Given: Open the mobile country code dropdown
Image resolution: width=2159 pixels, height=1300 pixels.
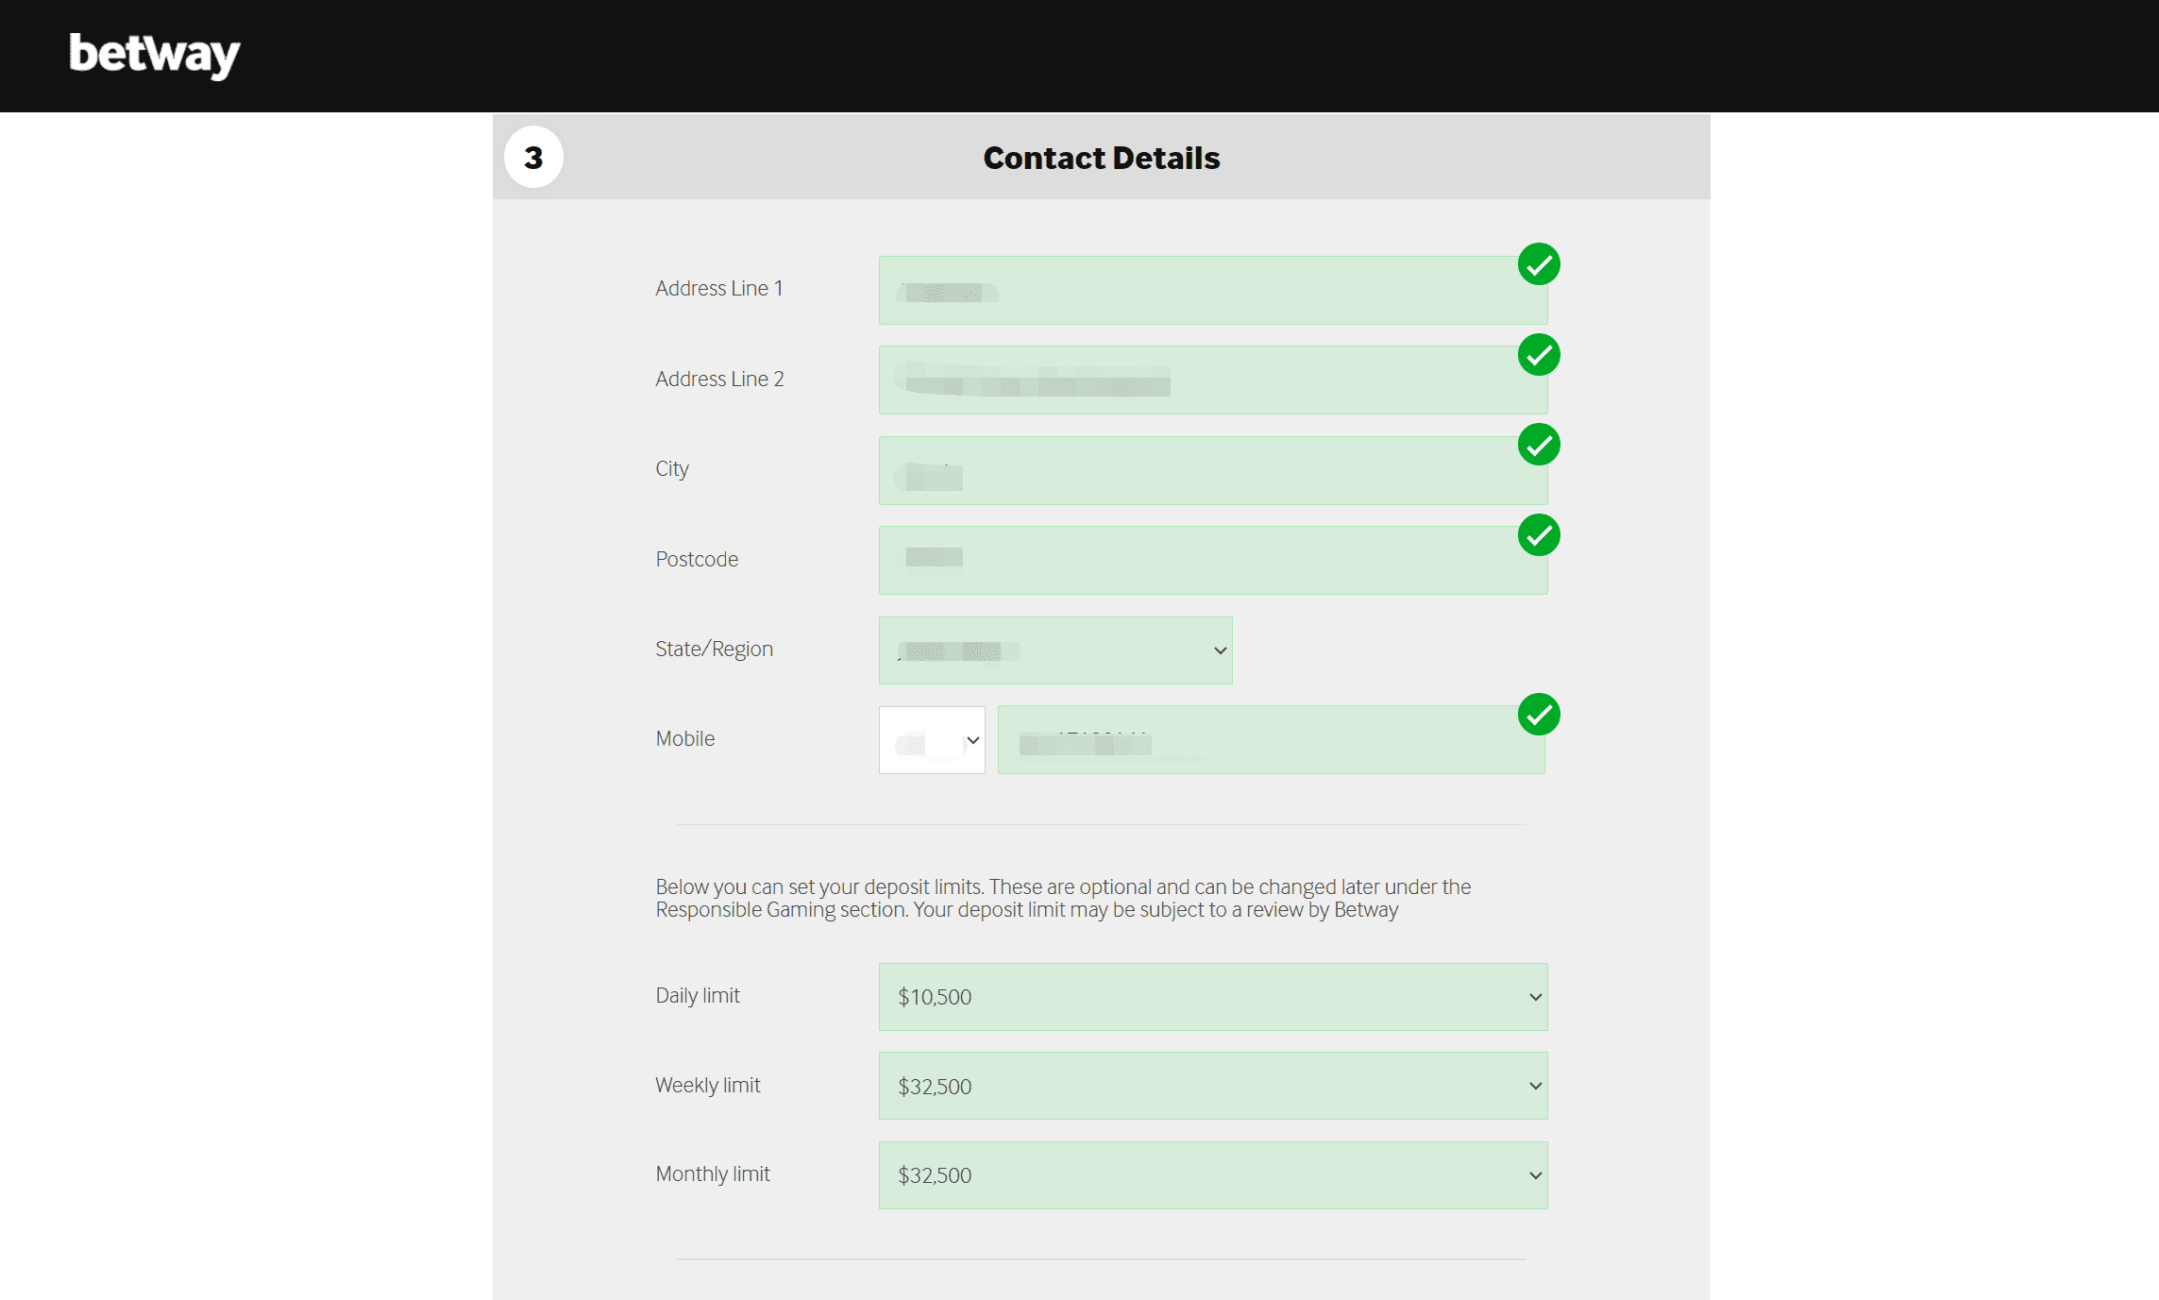Looking at the screenshot, I should (932, 740).
